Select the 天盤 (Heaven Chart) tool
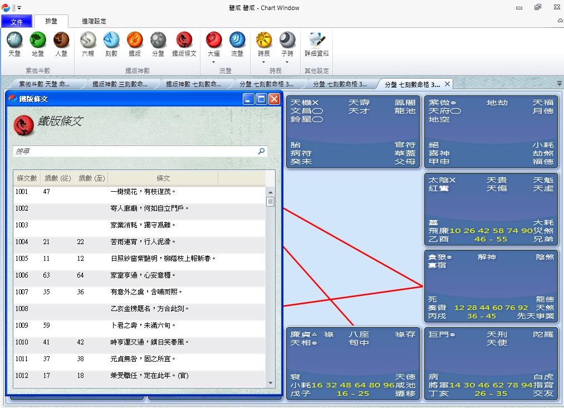The image size is (564, 408). pyautogui.click(x=14, y=45)
